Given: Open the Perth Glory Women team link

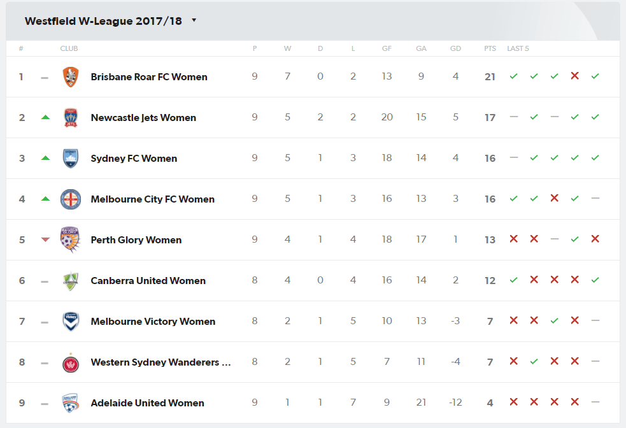Looking at the screenshot, I should [136, 240].
